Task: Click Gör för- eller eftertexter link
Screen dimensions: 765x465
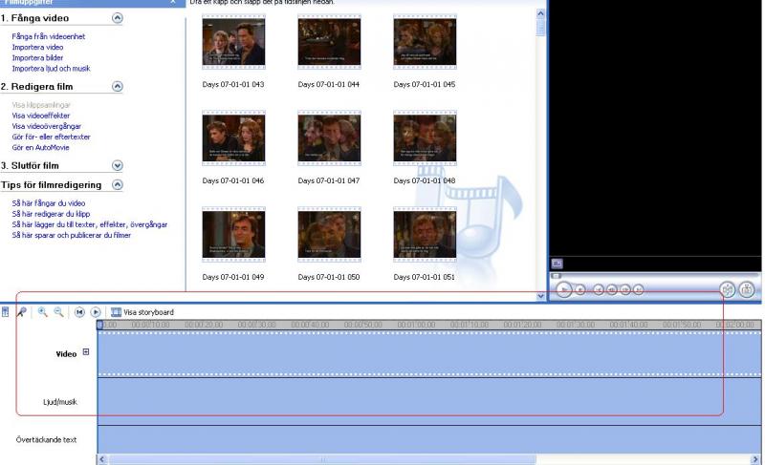Action: 52,137
